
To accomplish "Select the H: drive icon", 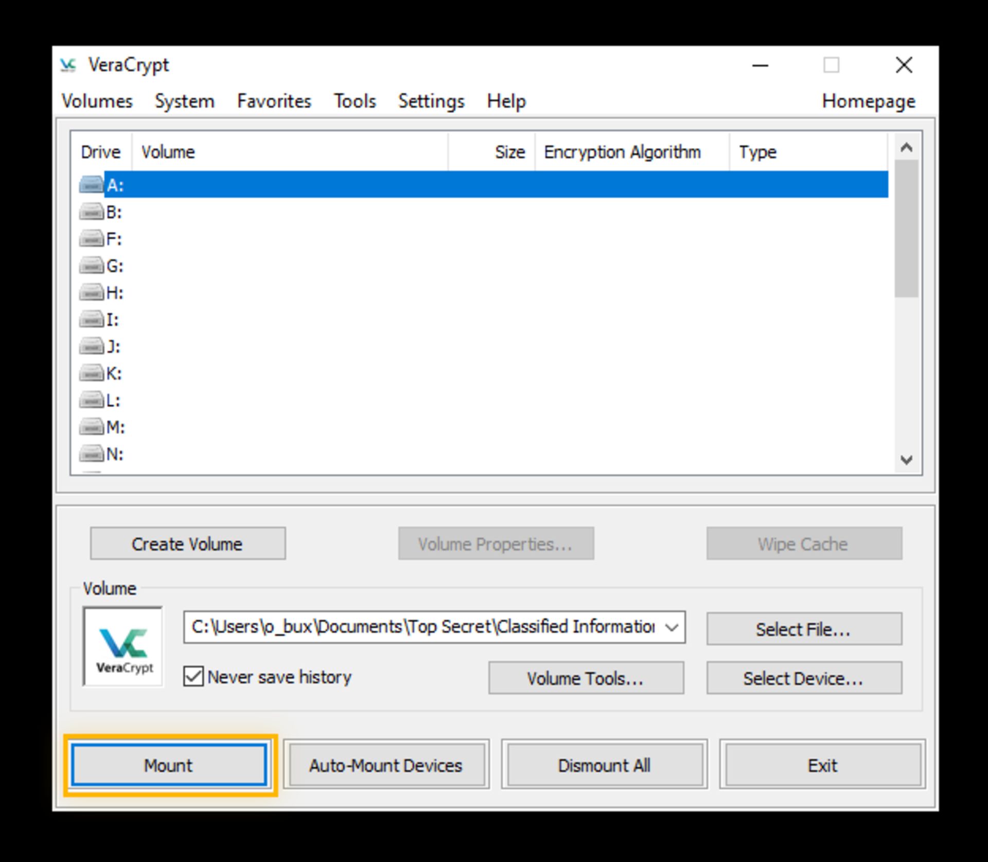I will coord(91,292).
